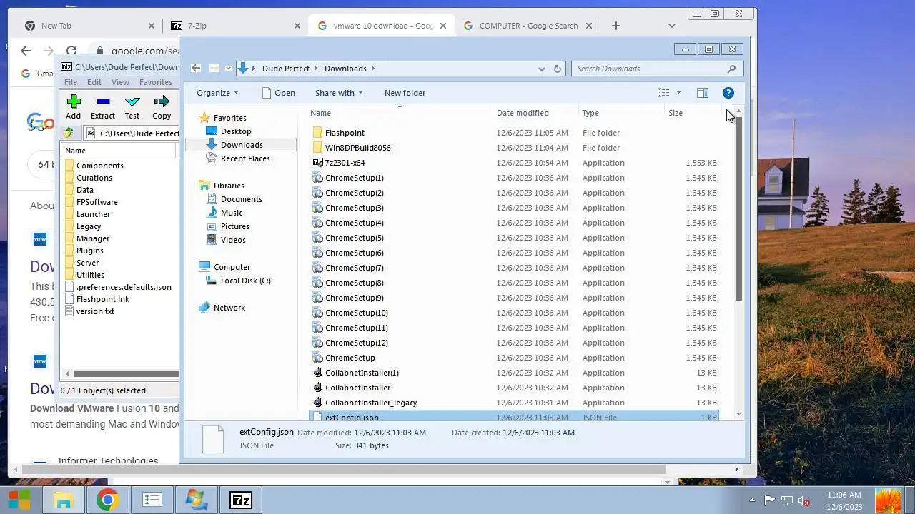Open Windows Start button

19,500
